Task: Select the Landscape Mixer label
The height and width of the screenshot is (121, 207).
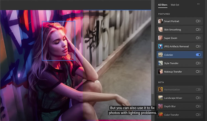Action: (x=173, y=98)
